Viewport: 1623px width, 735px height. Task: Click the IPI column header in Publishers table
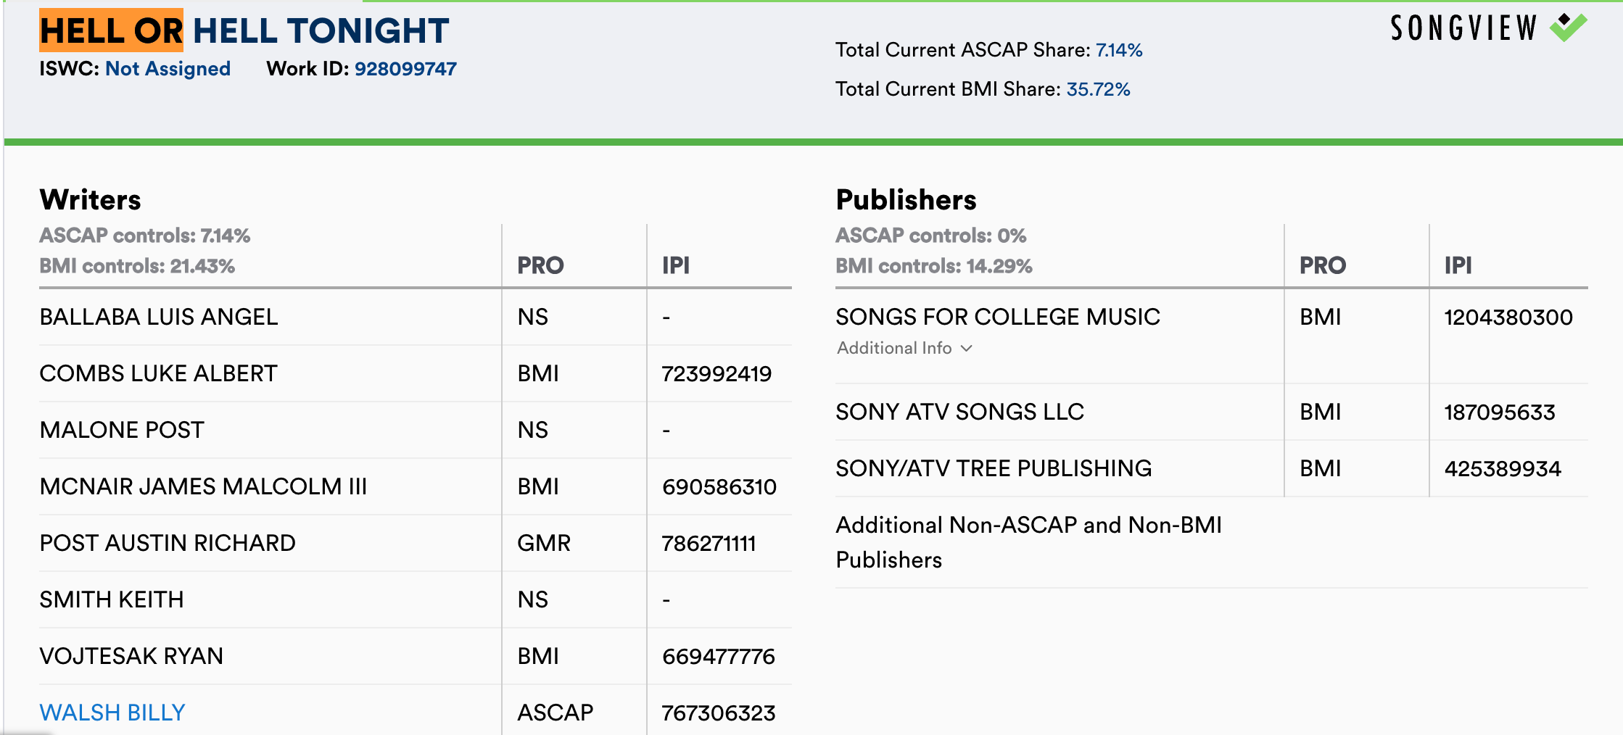tap(1458, 265)
